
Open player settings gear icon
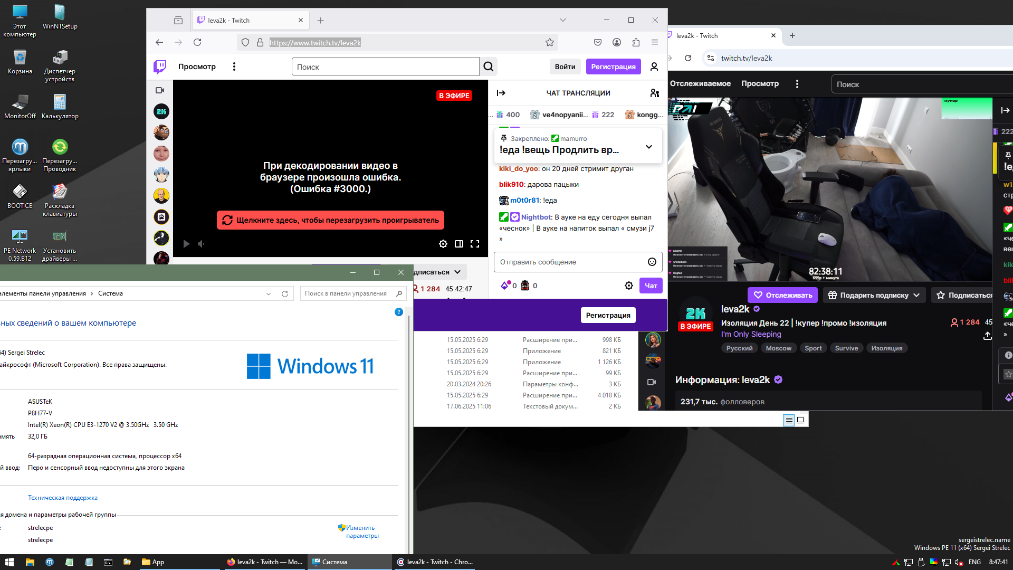(x=443, y=244)
